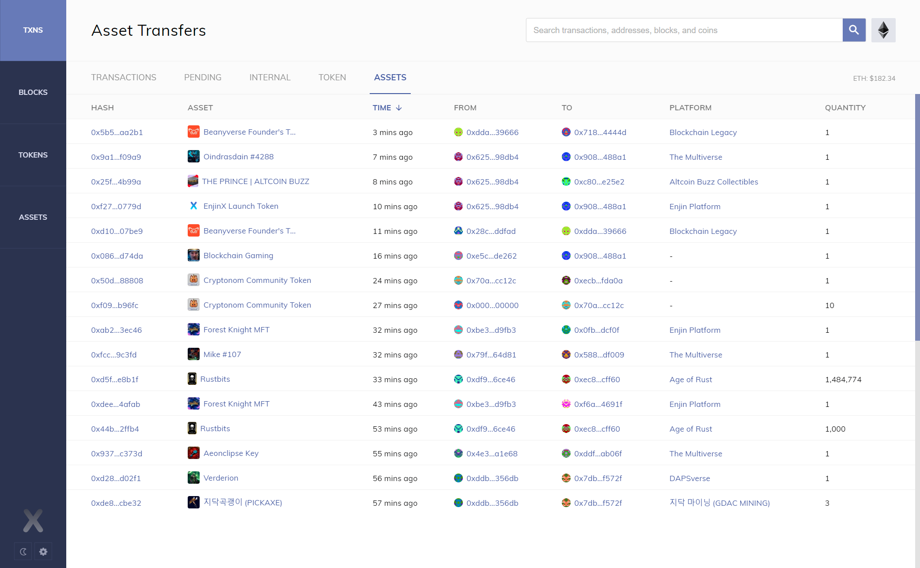Open the TRANSACTIONS tab
This screenshot has width=920, height=568.
pos(124,77)
